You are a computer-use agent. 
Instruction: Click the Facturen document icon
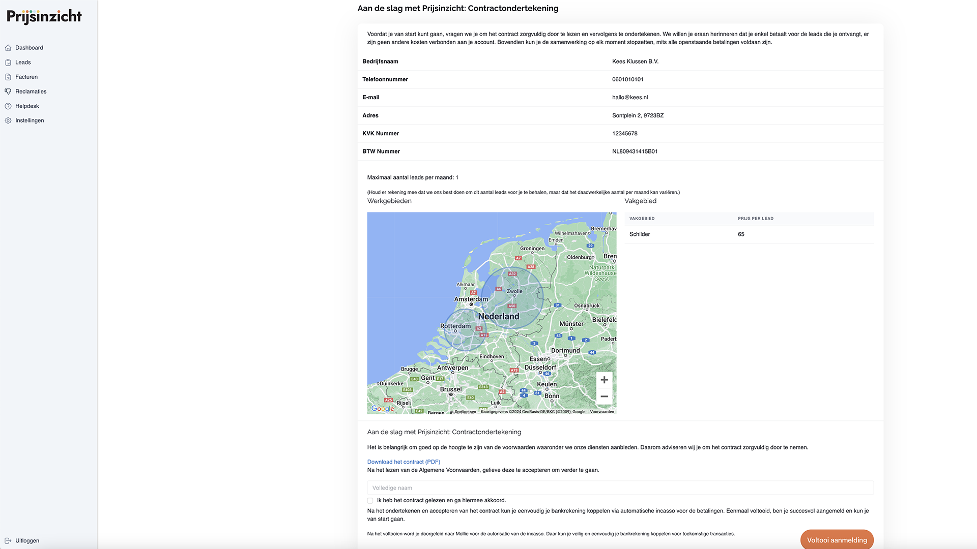[x=8, y=77]
